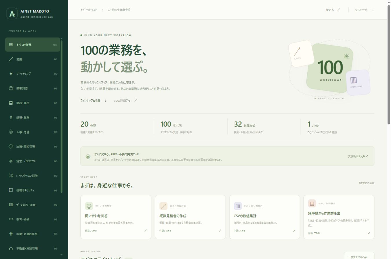391x259 pixels.
Task: Click 実演範囲を見る in the banner
Action: click(358, 156)
